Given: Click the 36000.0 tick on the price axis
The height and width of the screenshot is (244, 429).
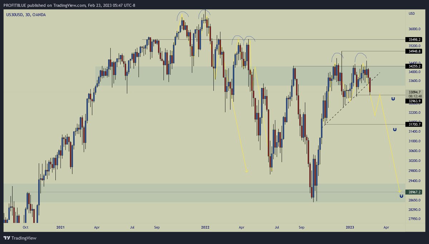Looking at the screenshot, I should pos(415,29).
